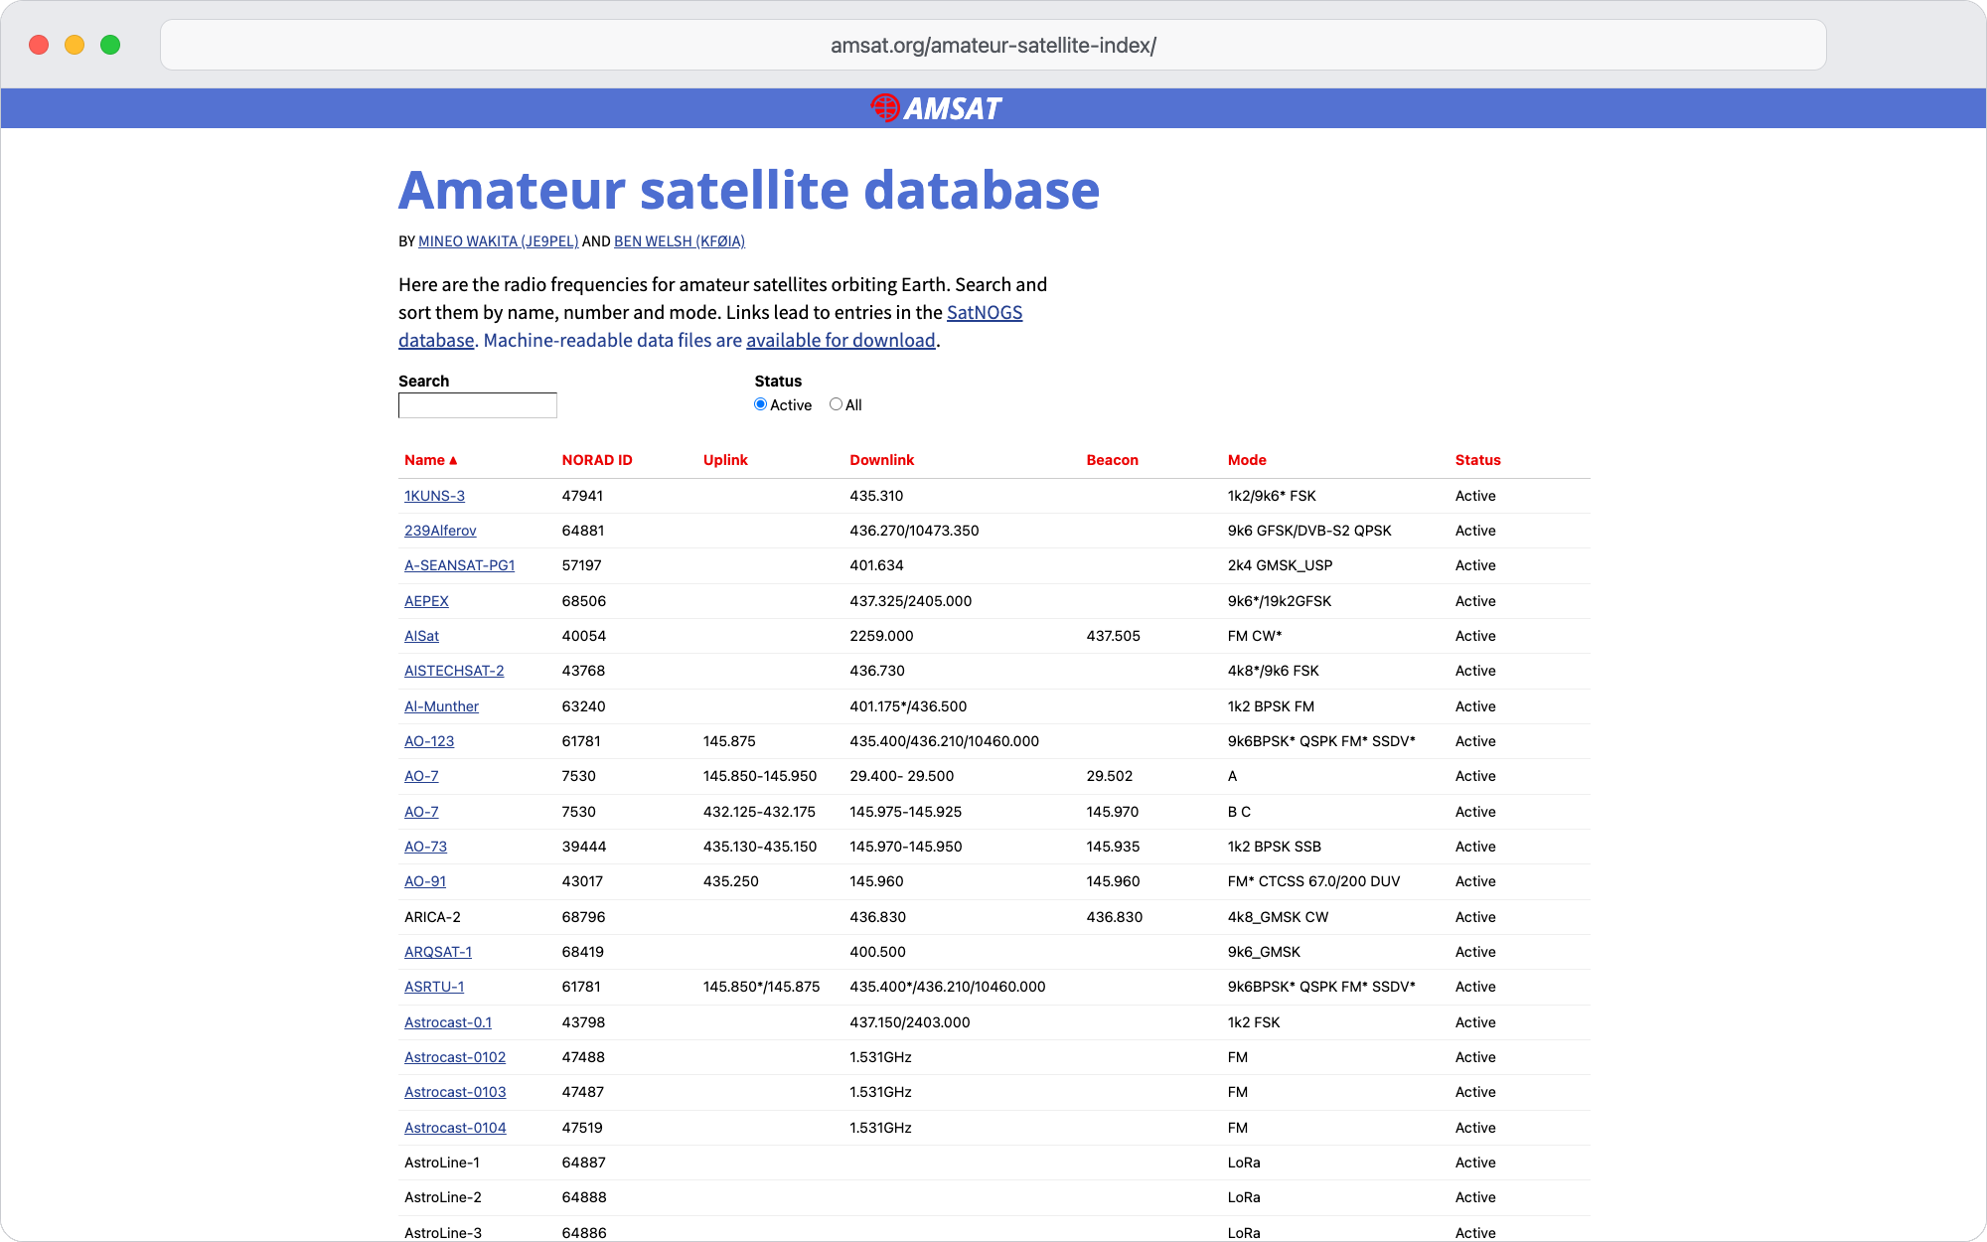Click into the Search input field
This screenshot has width=1987, height=1242.
click(477, 405)
